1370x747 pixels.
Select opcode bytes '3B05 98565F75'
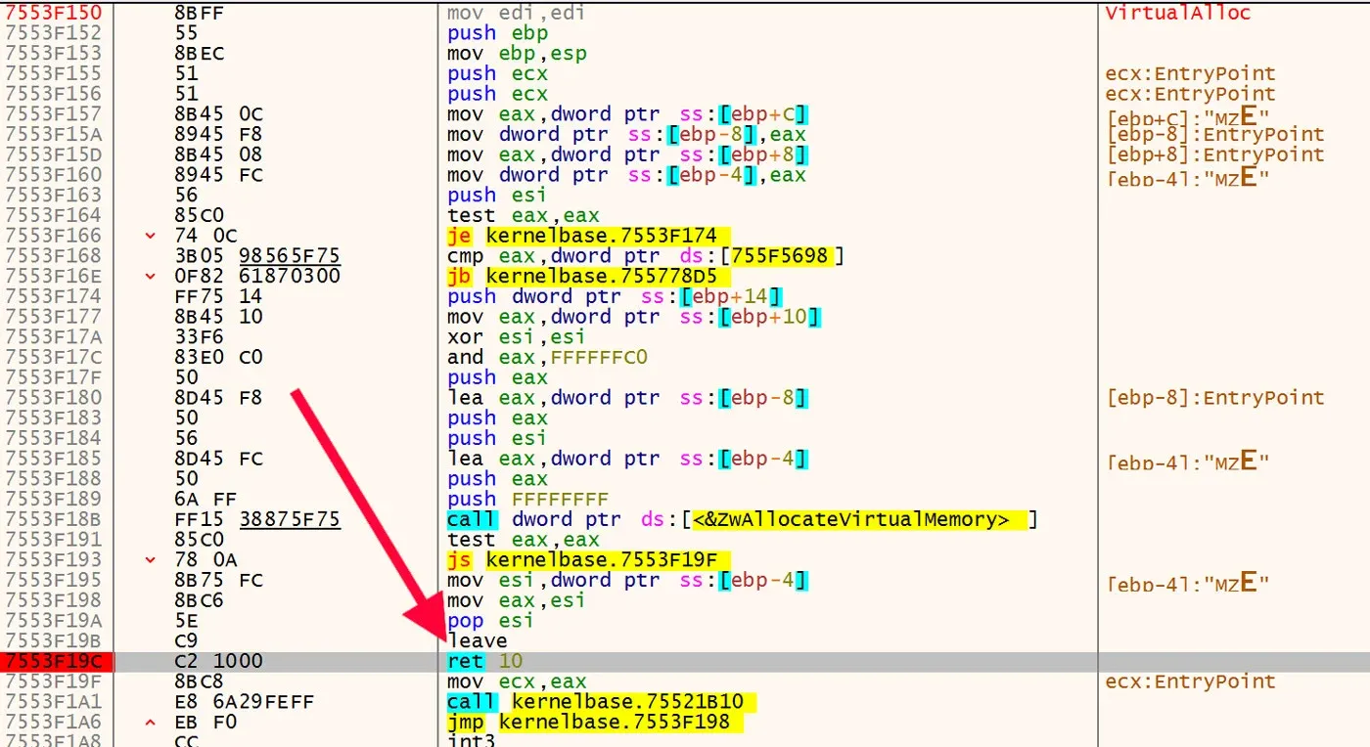click(x=256, y=256)
